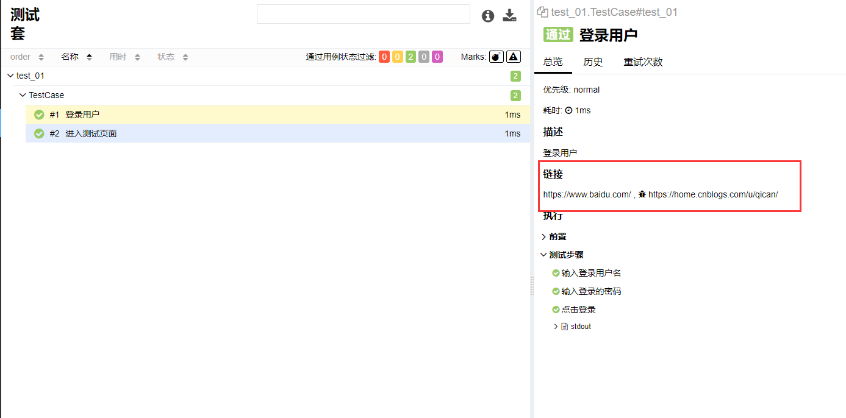This screenshot has height=418, width=846.
Task: Click the 优先级: normal text
Action: click(572, 90)
